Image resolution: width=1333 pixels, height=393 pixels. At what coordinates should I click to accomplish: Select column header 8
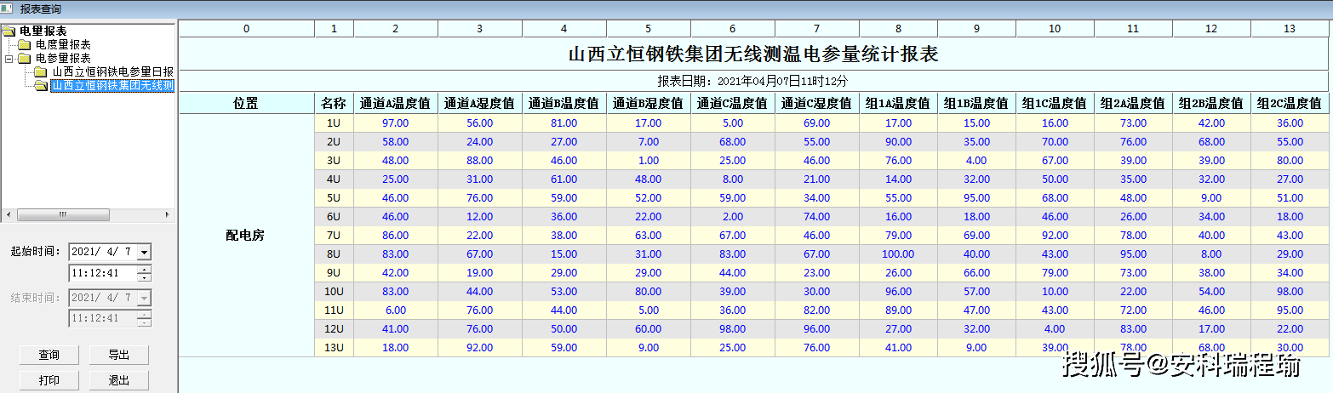pos(899,29)
